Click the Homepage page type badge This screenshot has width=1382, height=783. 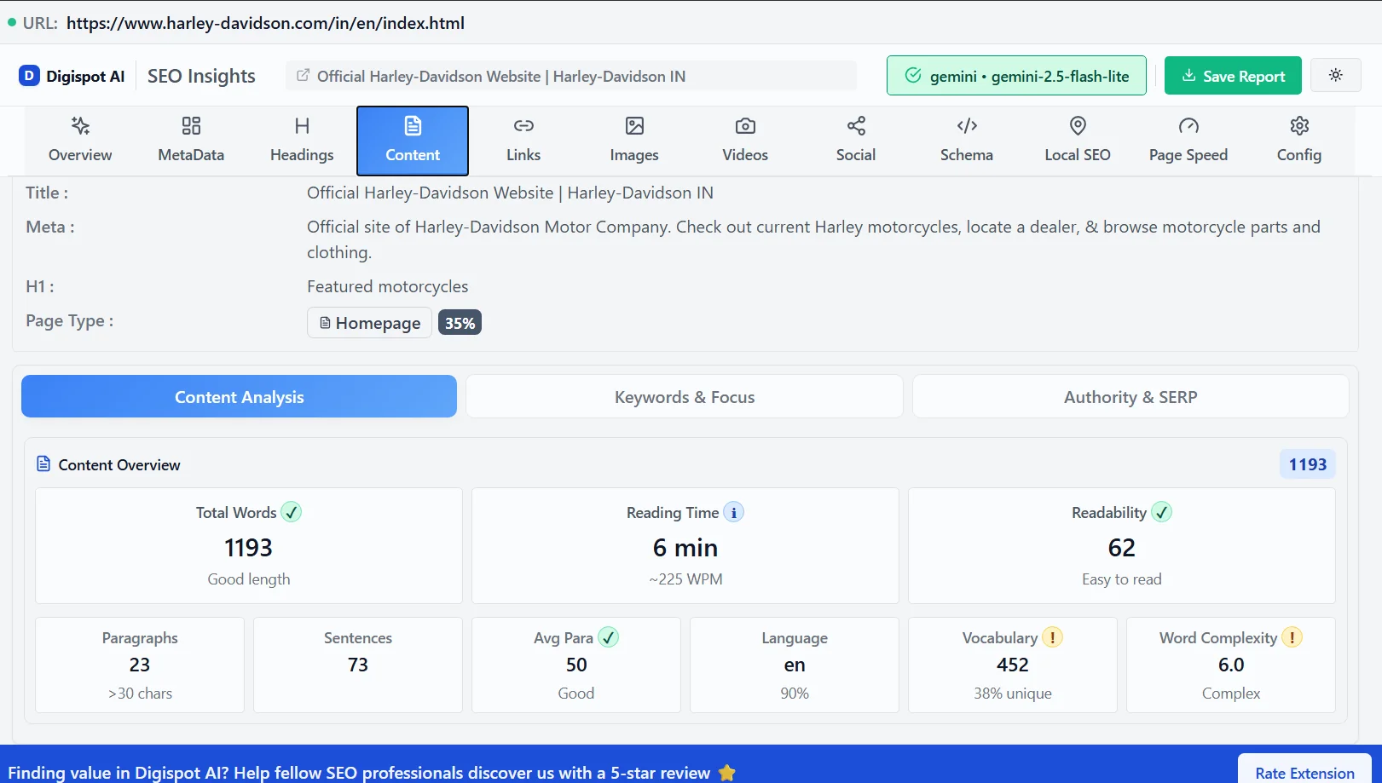tap(369, 323)
